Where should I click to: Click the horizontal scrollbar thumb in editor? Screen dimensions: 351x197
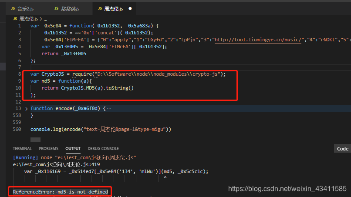coord(35,140)
